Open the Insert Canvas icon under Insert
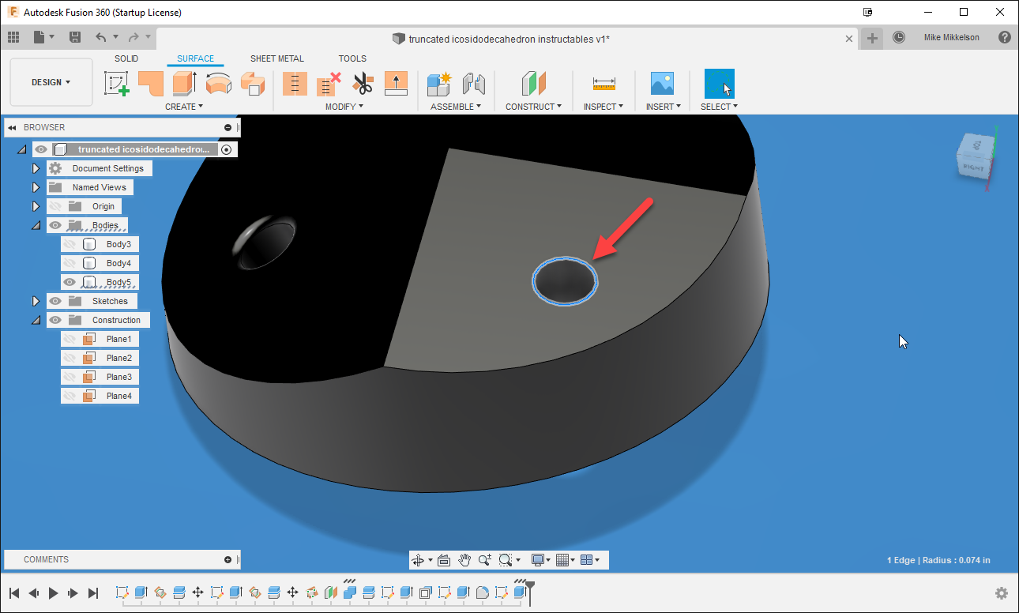The height and width of the screenshot is (613, 1019). pos(662,83)
